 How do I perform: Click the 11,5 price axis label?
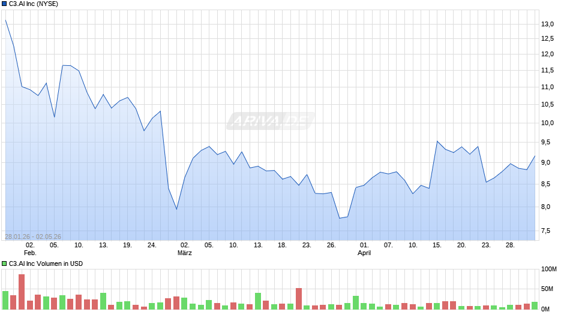[x=547, y=71]
